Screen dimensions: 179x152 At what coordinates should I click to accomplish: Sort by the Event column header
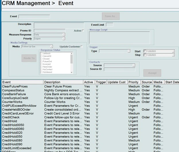pyautogui.click(x=22, y=82)
